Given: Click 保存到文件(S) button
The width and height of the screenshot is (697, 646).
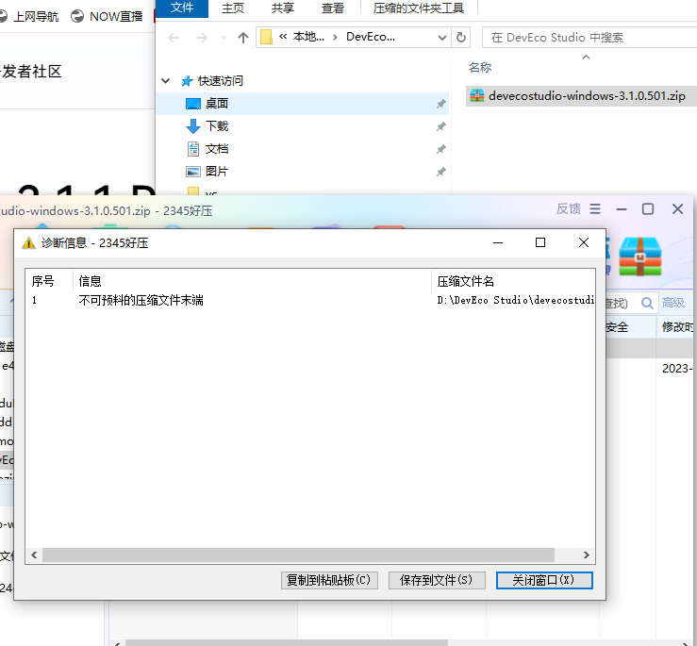Looking at the screenshot, I should pos(436,580).
